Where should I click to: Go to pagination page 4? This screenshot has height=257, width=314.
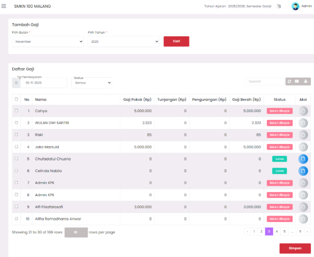click(276, 232)
